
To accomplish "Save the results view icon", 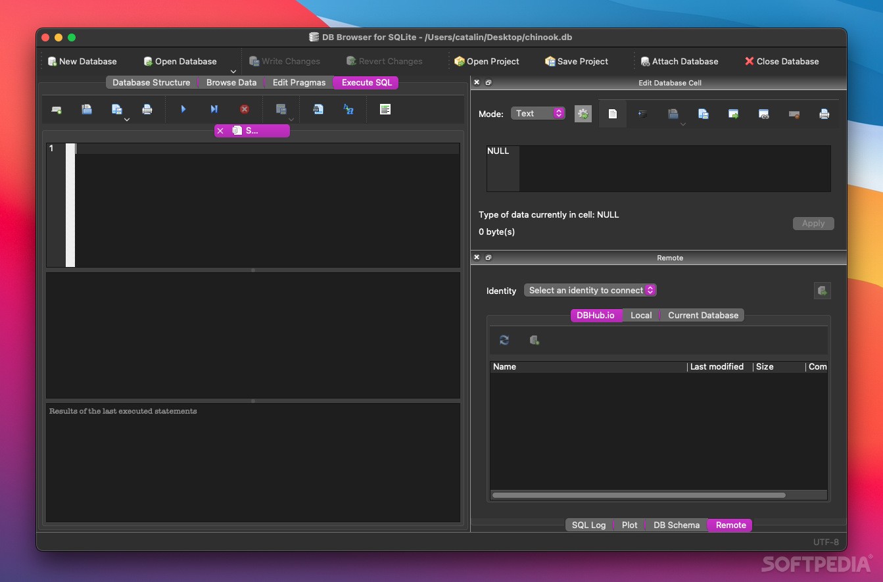I will pos(281,109).
